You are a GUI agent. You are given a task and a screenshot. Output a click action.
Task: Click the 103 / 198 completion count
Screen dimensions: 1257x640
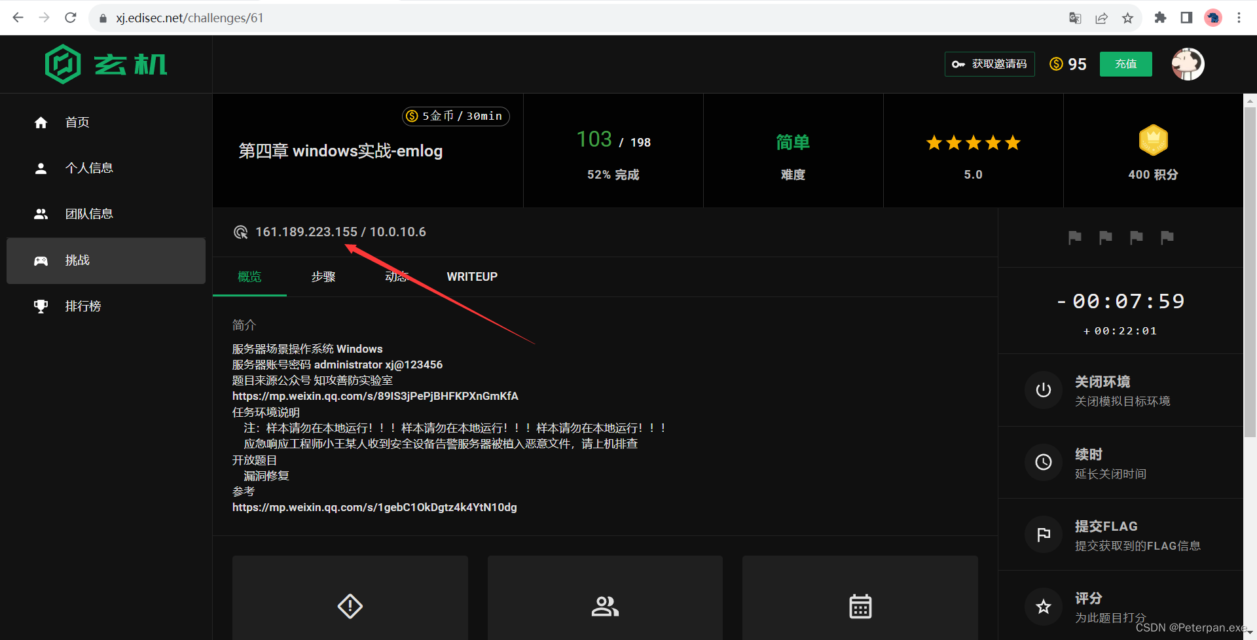[x=613, y=140]
